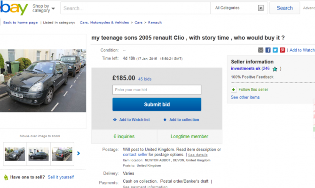Open the Renault breadcrumb category
This screenshot has height=188, width=315.
[155, 22]
